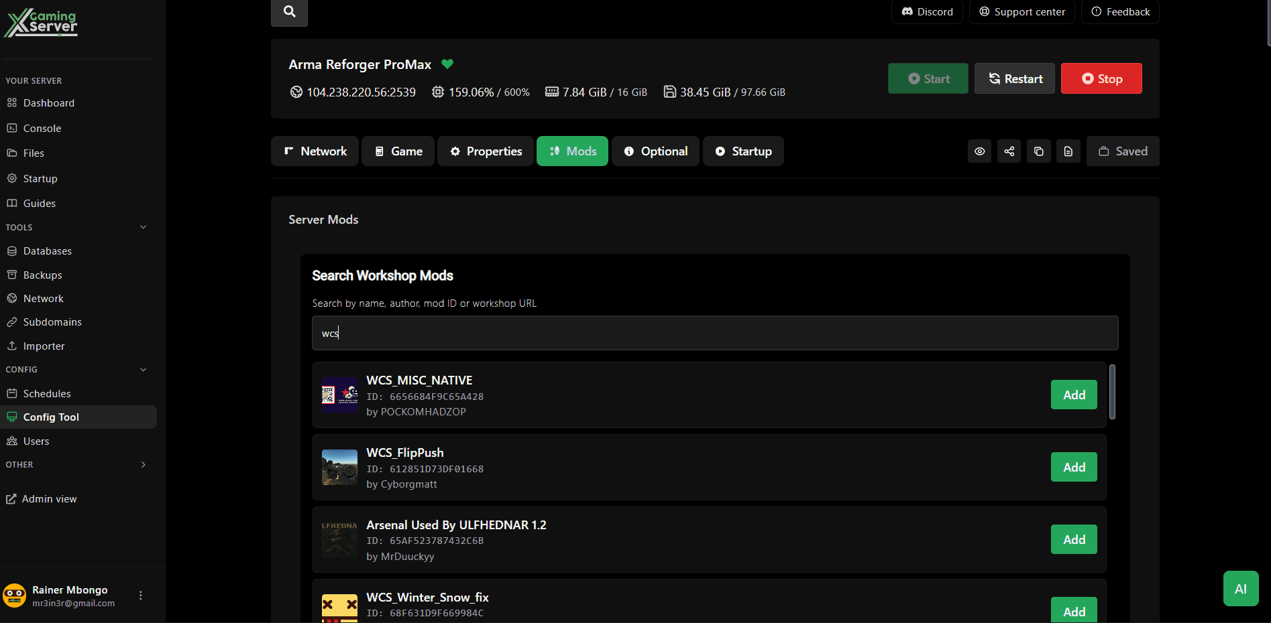Collapse the TOOLS sidebar section
Viewport: 1271px width, 623px height.
143,227
